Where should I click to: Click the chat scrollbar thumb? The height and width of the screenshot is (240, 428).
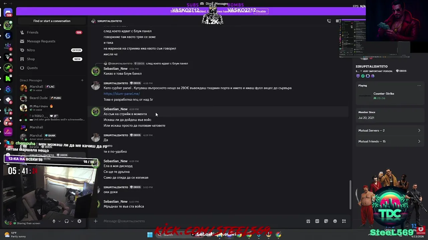[350, 195]
